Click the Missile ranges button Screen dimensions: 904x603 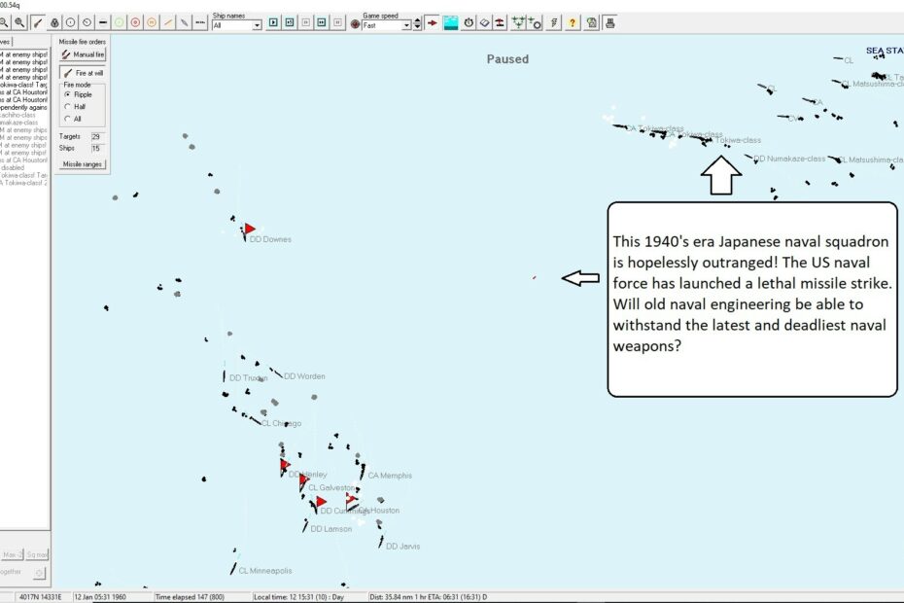(x=83, y=164)
